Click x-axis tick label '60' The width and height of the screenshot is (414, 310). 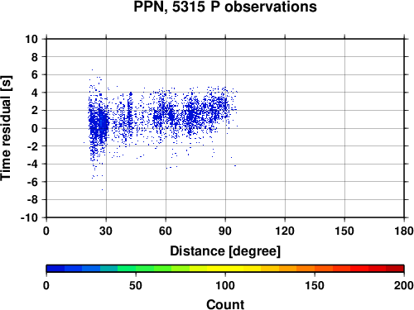tap(166, 231)
